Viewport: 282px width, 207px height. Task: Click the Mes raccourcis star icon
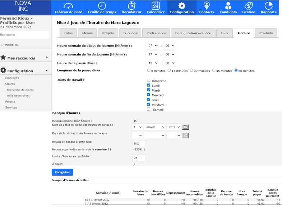coord(3,57)
